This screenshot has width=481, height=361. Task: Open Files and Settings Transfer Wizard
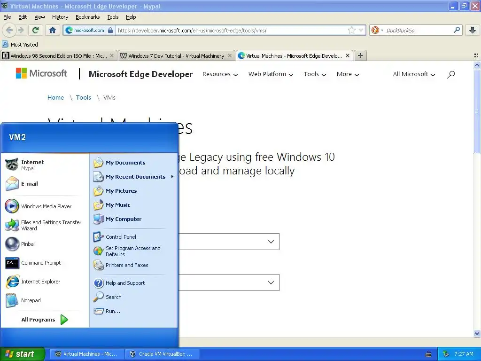pos(45,225)
